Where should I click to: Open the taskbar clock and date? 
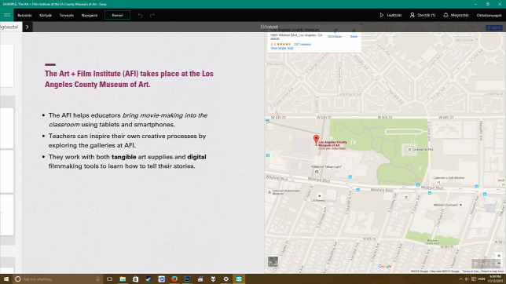(x=495, y=279)
